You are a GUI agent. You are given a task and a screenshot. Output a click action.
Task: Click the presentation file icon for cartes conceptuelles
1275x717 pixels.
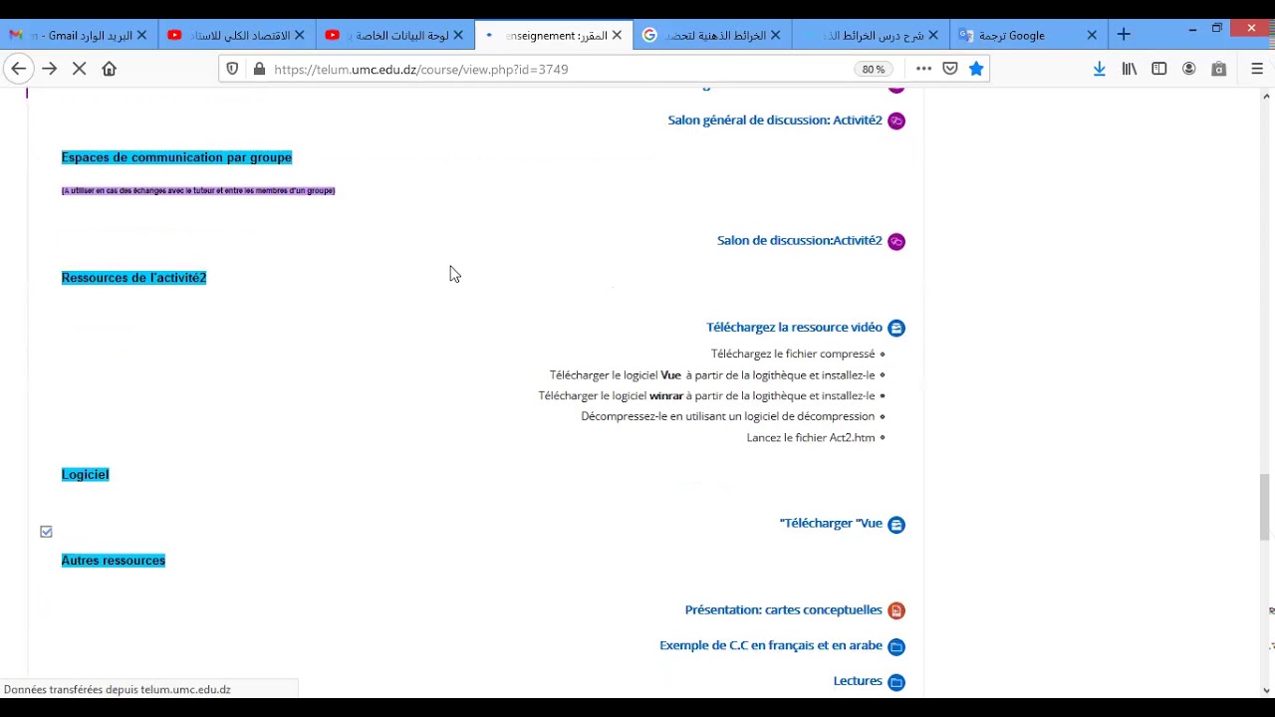[x=896, y=610]
